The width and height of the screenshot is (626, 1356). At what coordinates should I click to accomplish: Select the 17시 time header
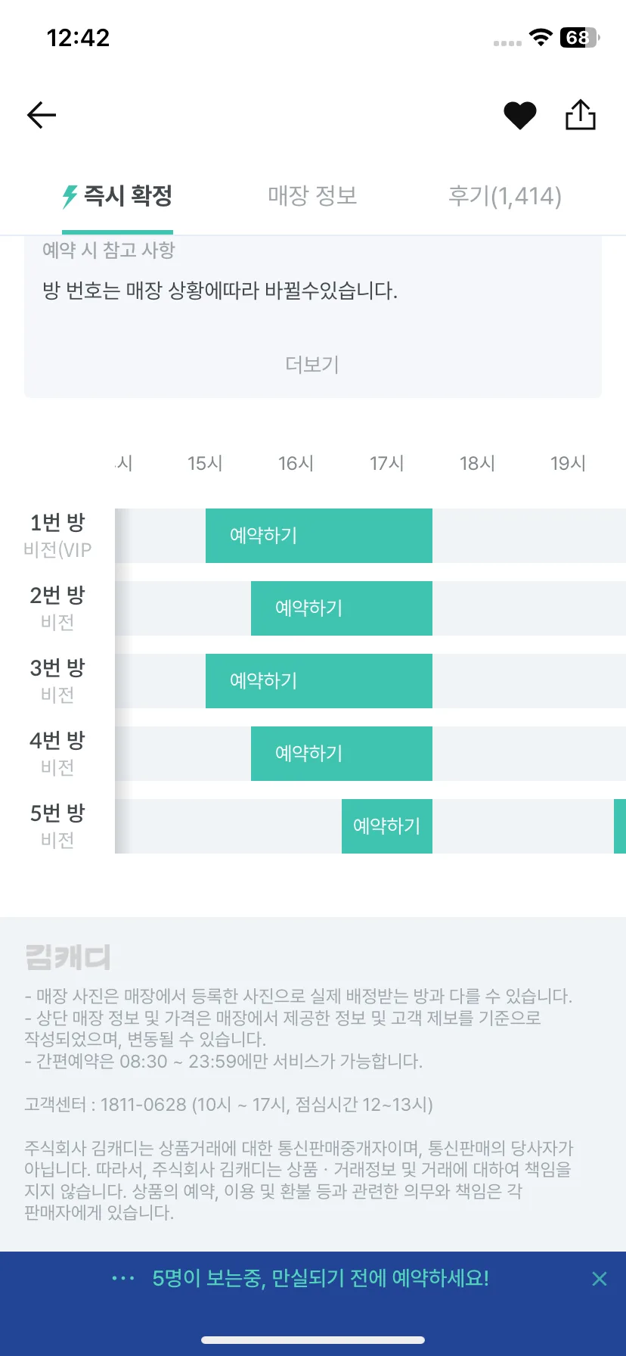(387, 463)
